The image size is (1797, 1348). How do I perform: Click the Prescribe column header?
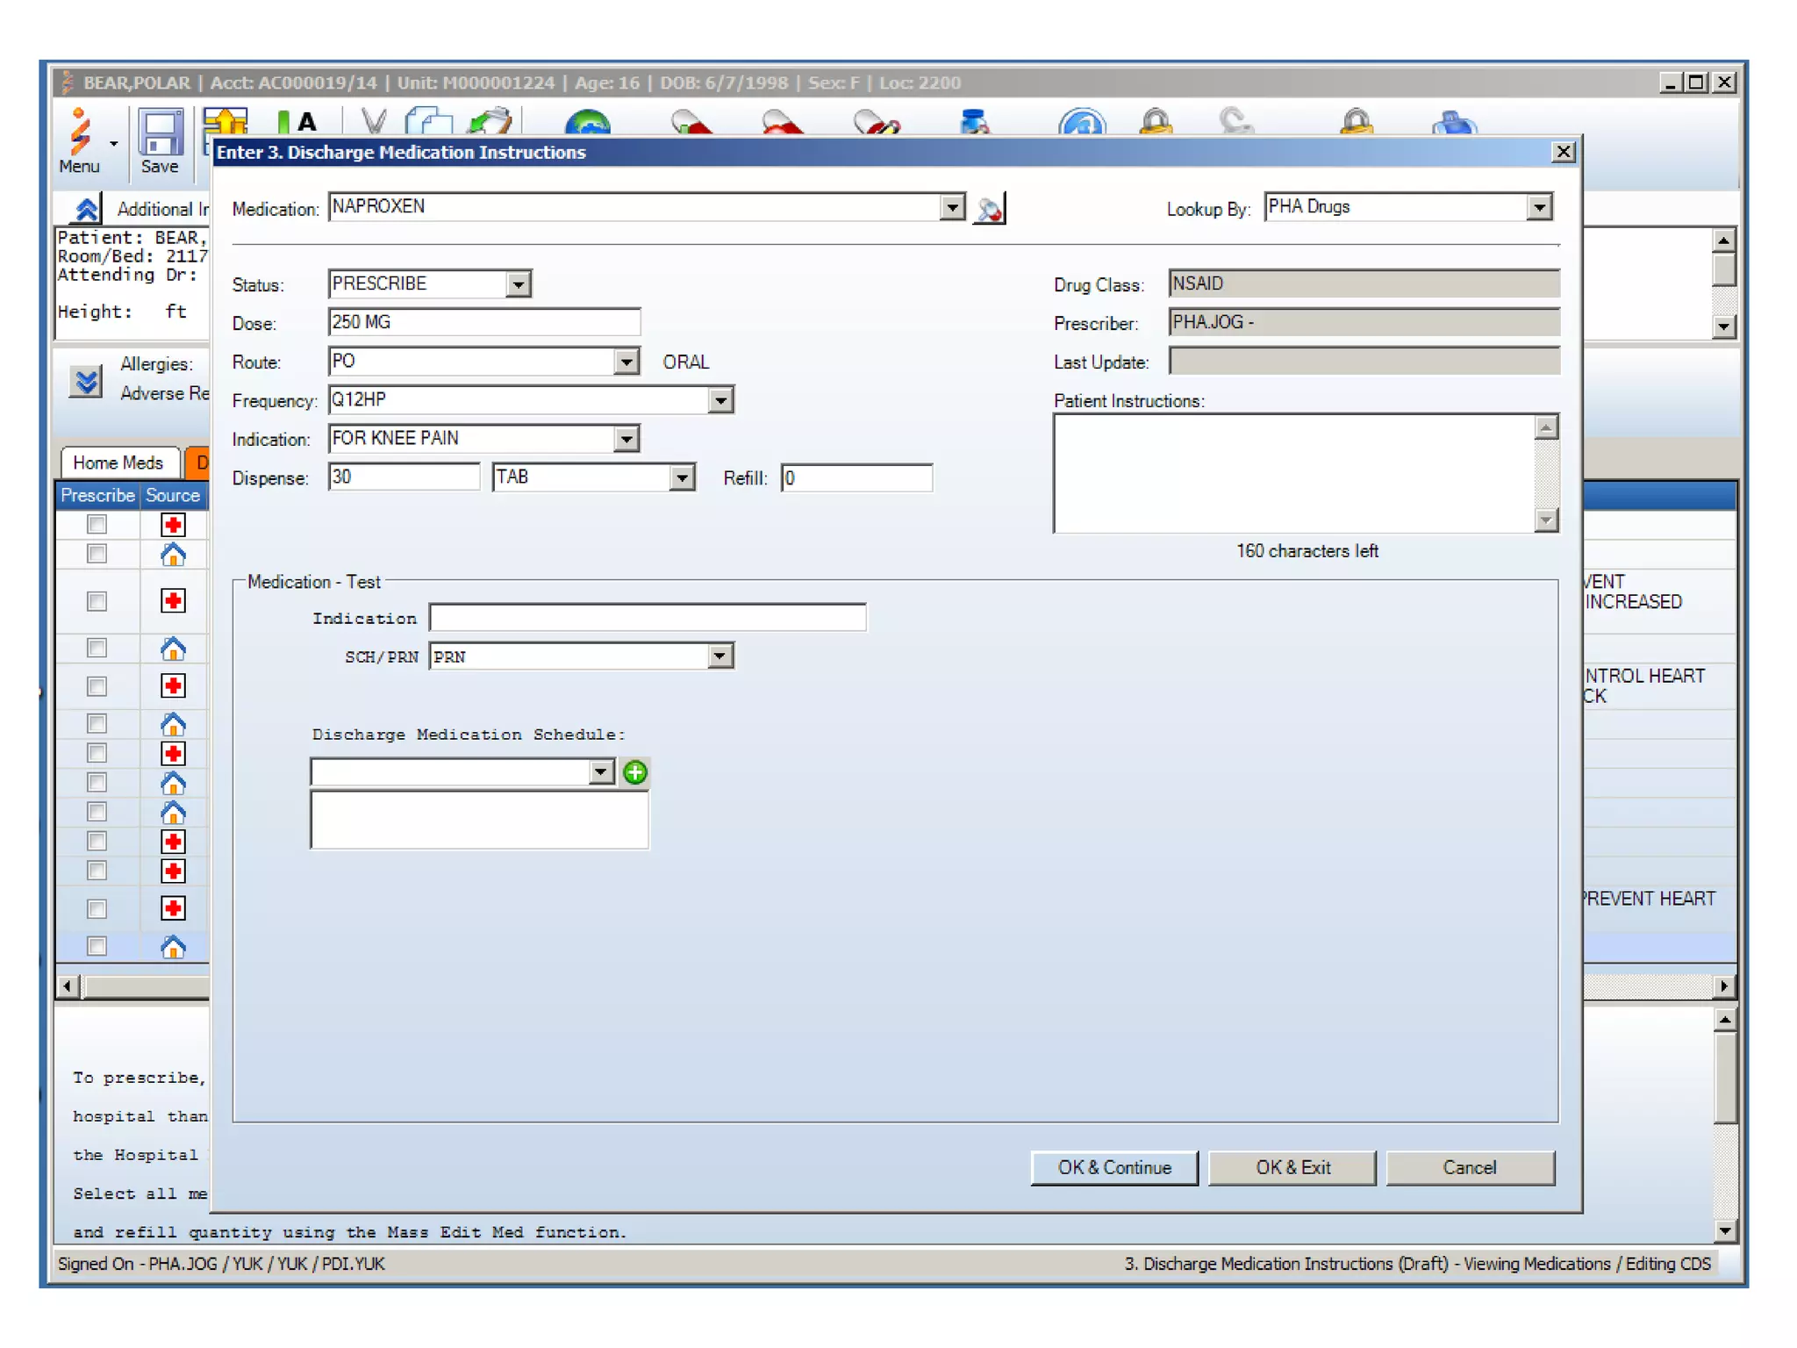coord(97,495)
